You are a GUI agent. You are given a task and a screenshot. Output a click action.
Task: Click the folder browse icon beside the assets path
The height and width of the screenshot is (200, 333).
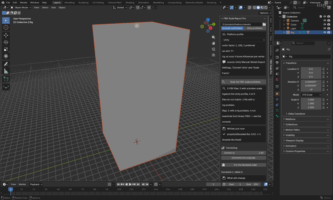(x=264, y=24)
